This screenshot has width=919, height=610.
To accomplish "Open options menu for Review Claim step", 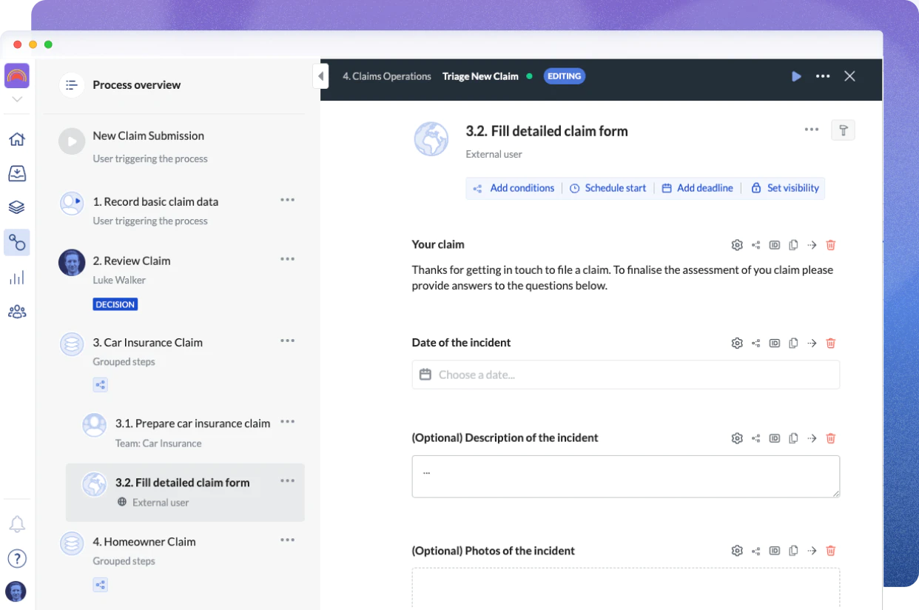I will pos(288,259).
